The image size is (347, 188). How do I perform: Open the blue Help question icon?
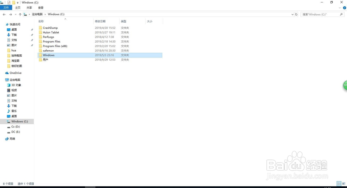click(x=345, y=8)
